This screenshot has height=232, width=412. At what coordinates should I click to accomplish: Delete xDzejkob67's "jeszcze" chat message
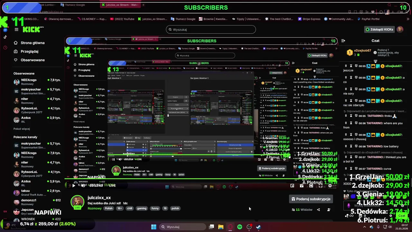tap(346, 66)
